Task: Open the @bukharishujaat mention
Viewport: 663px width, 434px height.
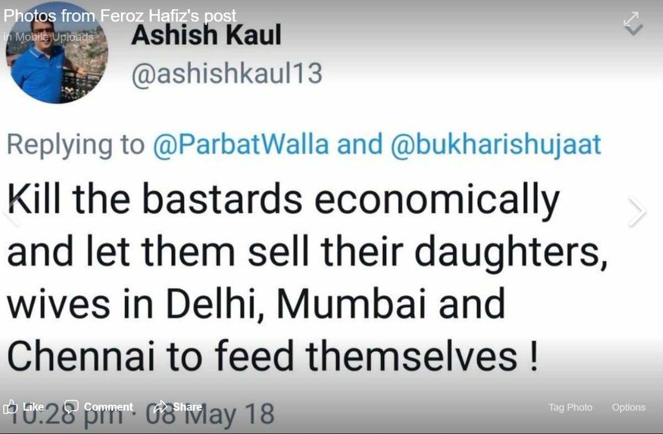Action: [x=496, y=145]
